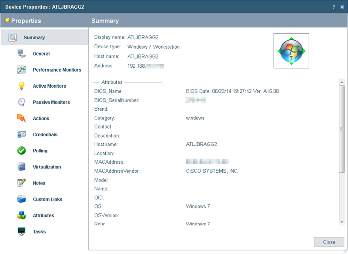Click the help question mark button

coord(334,7)
